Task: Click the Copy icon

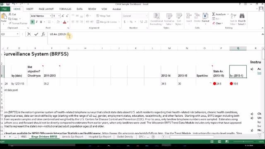Action: [10, 19]
